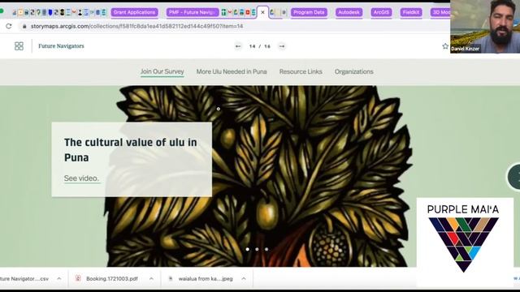520x292 pixels.
Task: Open the Program Data tab group
Action: 309,12
